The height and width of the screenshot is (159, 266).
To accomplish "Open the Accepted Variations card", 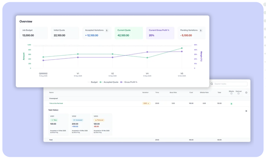I will pos(97,33).
